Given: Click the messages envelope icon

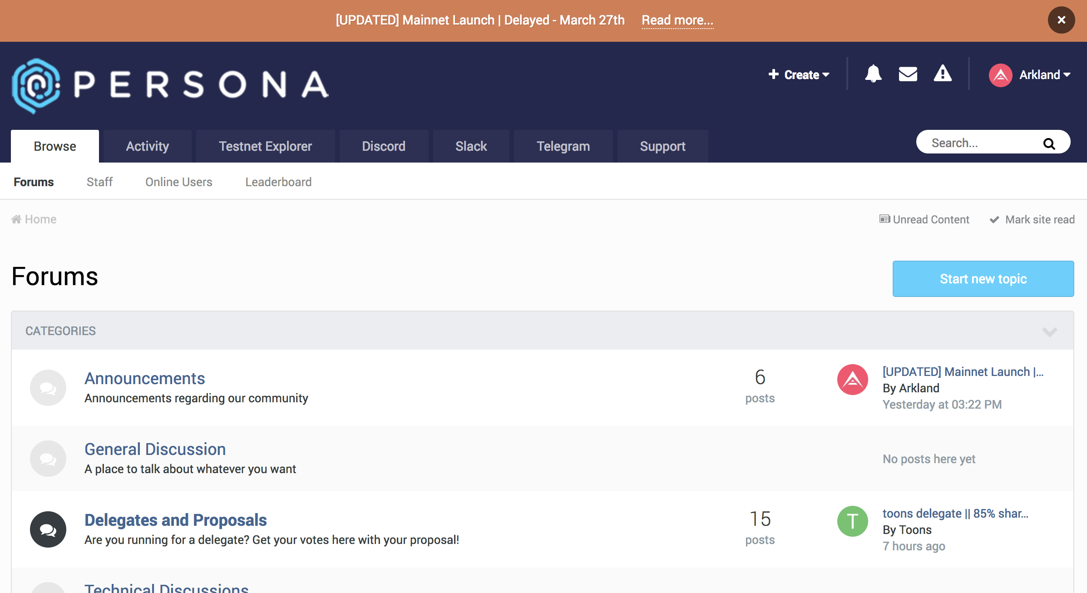Looking at the screenshot, I should click(908, 74).
